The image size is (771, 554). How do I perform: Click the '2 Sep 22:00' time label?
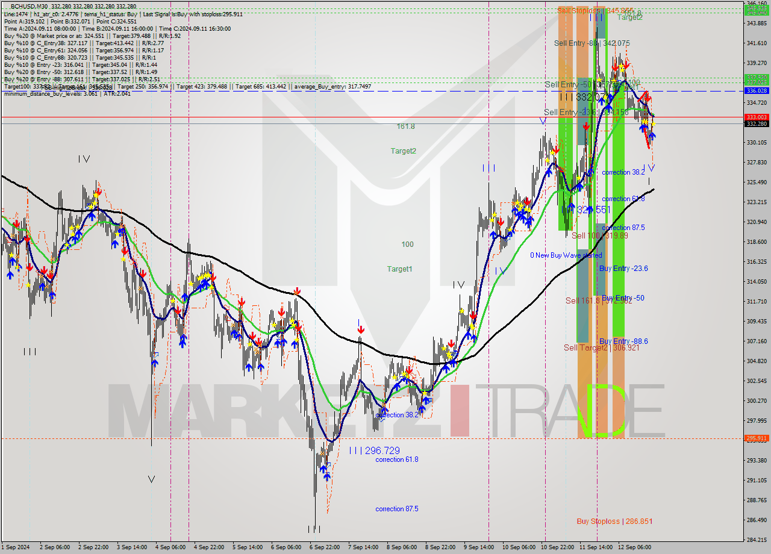[x=93, y=547]
